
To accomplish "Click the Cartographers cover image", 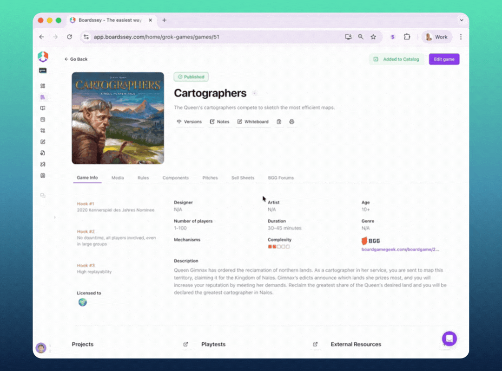I will pos(118,118).
